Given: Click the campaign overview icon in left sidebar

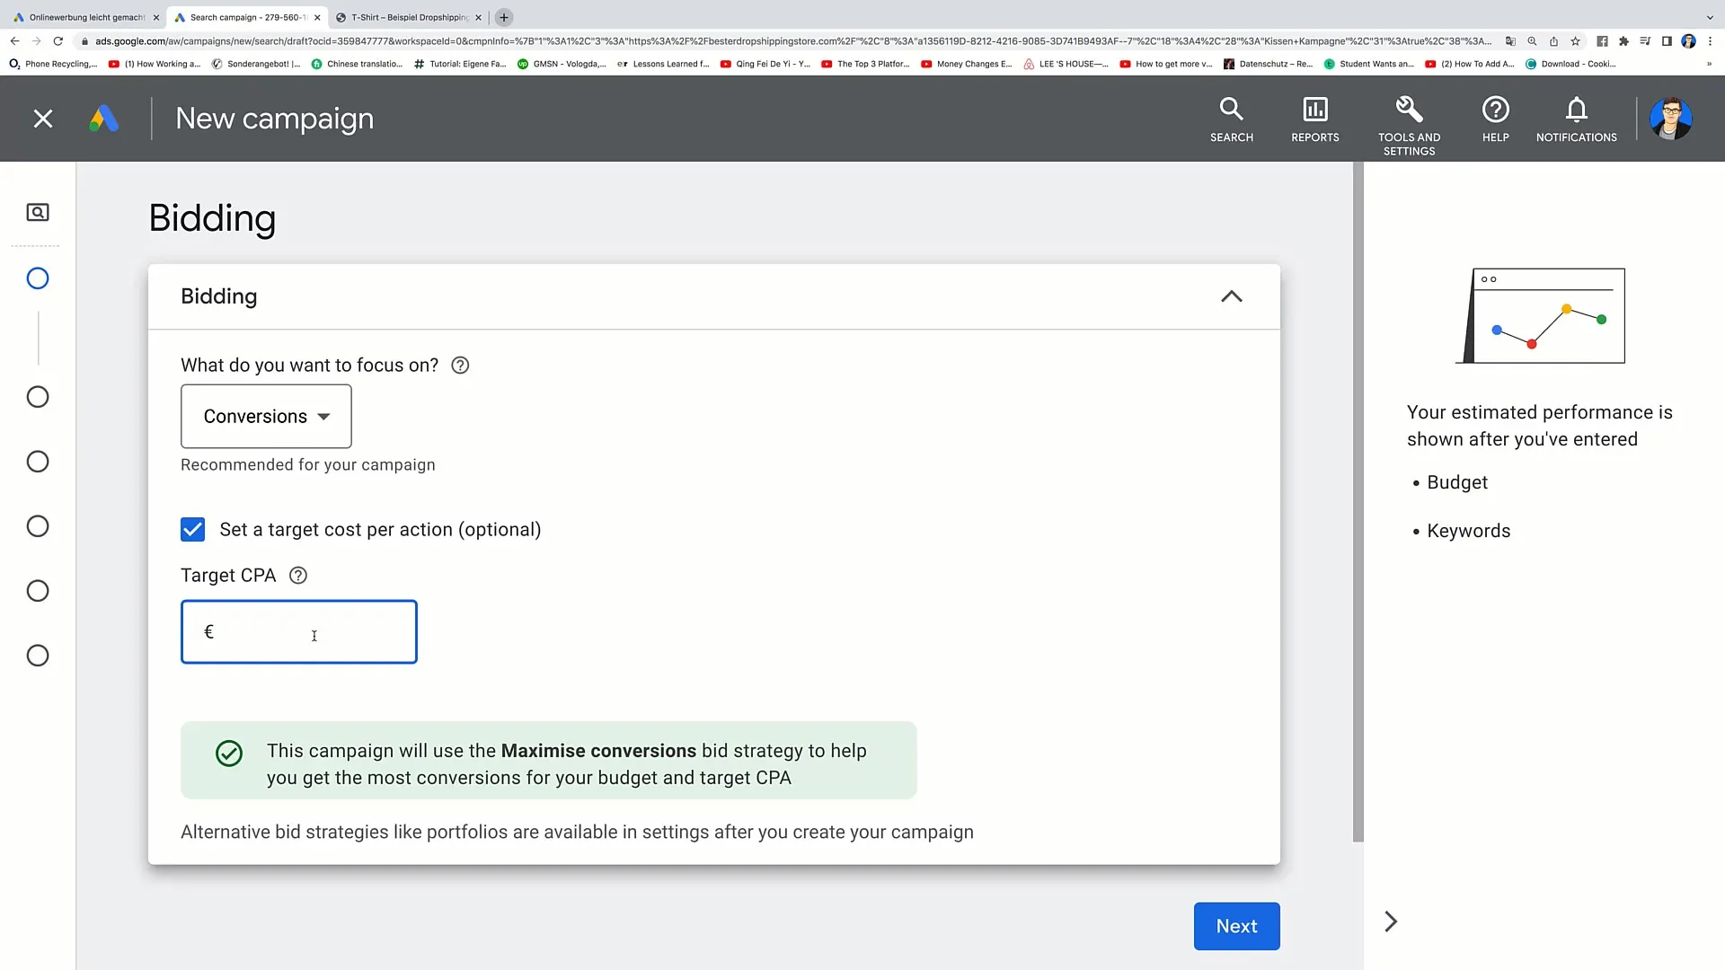Looking at the screenshot, I should click(x=38, y=213).
